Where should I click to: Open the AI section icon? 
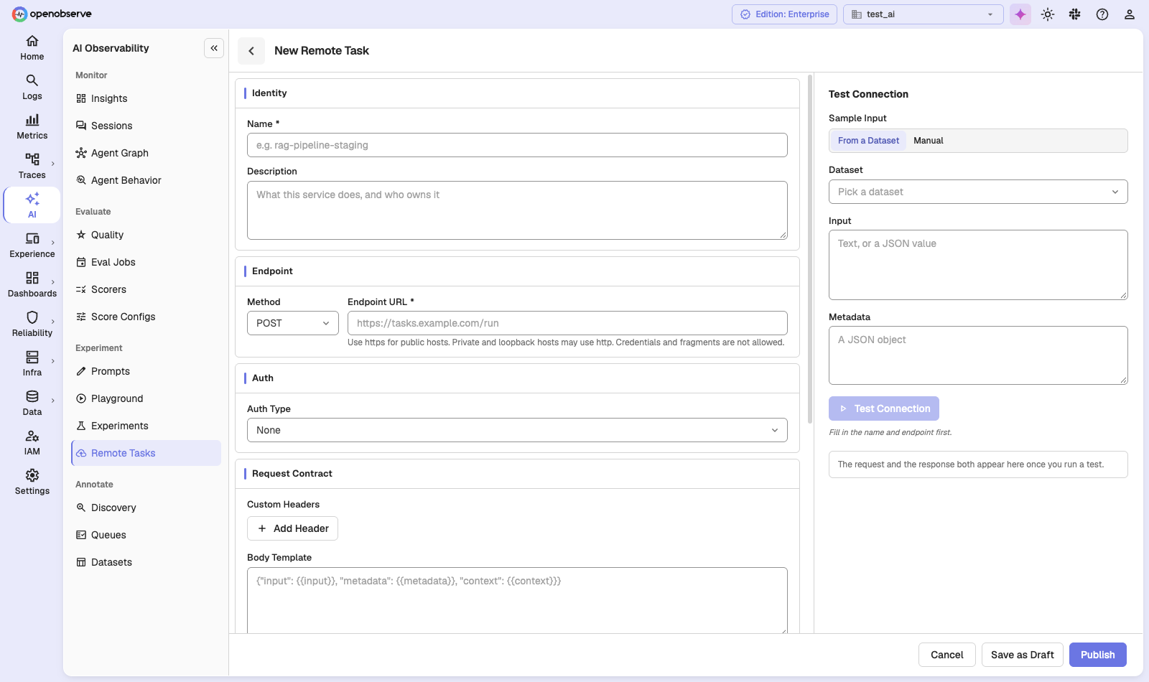[32, 205]
